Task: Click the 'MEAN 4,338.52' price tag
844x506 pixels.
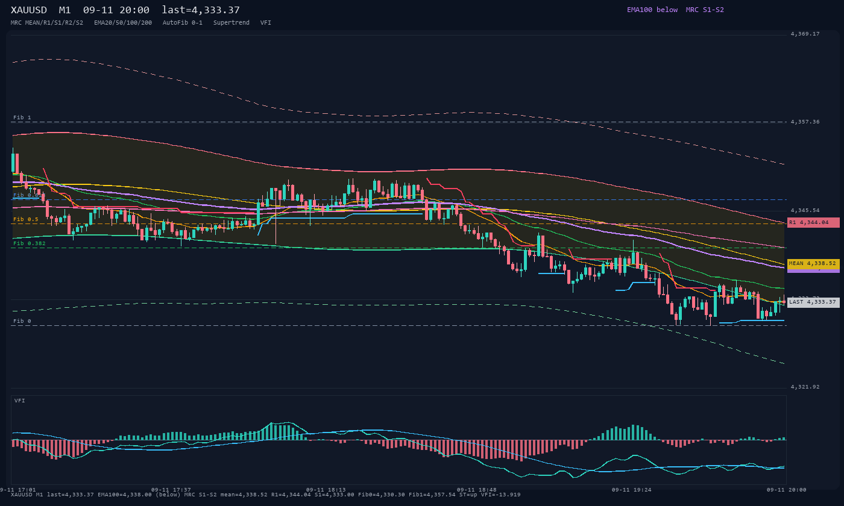Action: click(x=813, y=263)
